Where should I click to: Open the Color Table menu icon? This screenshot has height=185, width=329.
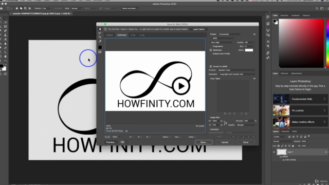[254, 79]
